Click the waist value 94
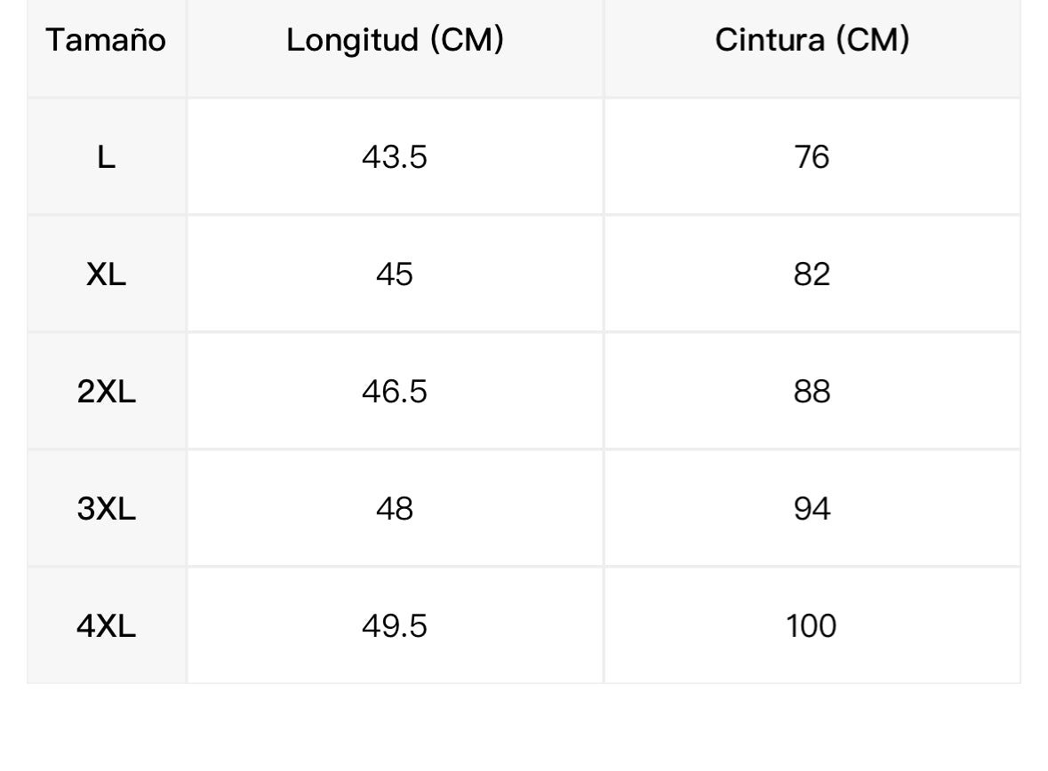 coord(812,509)
